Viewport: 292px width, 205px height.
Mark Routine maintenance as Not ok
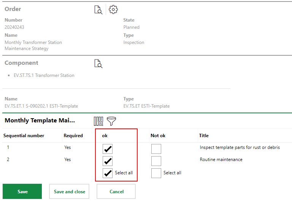(x=156, y=161)
